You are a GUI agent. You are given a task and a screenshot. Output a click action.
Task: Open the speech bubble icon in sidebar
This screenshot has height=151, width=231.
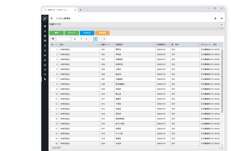[x=45, y=41]
